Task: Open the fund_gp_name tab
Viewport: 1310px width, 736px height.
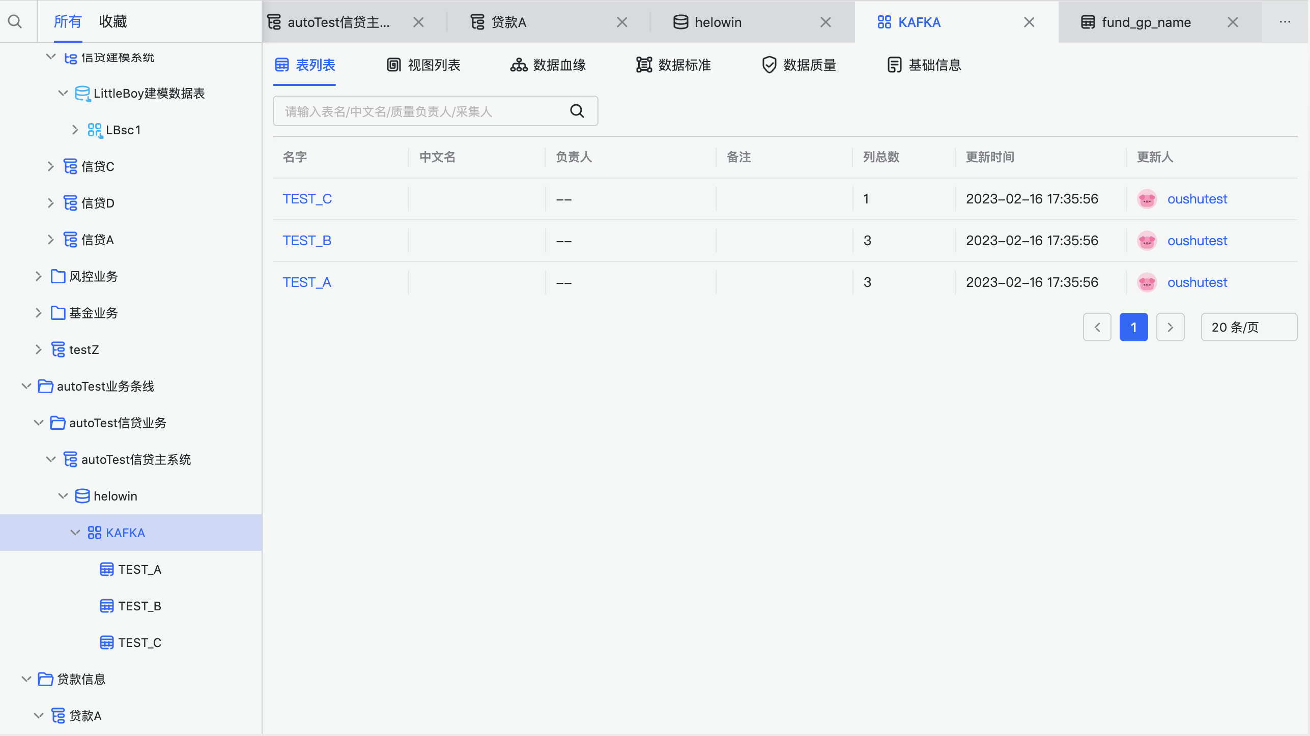Action: 1160,22
